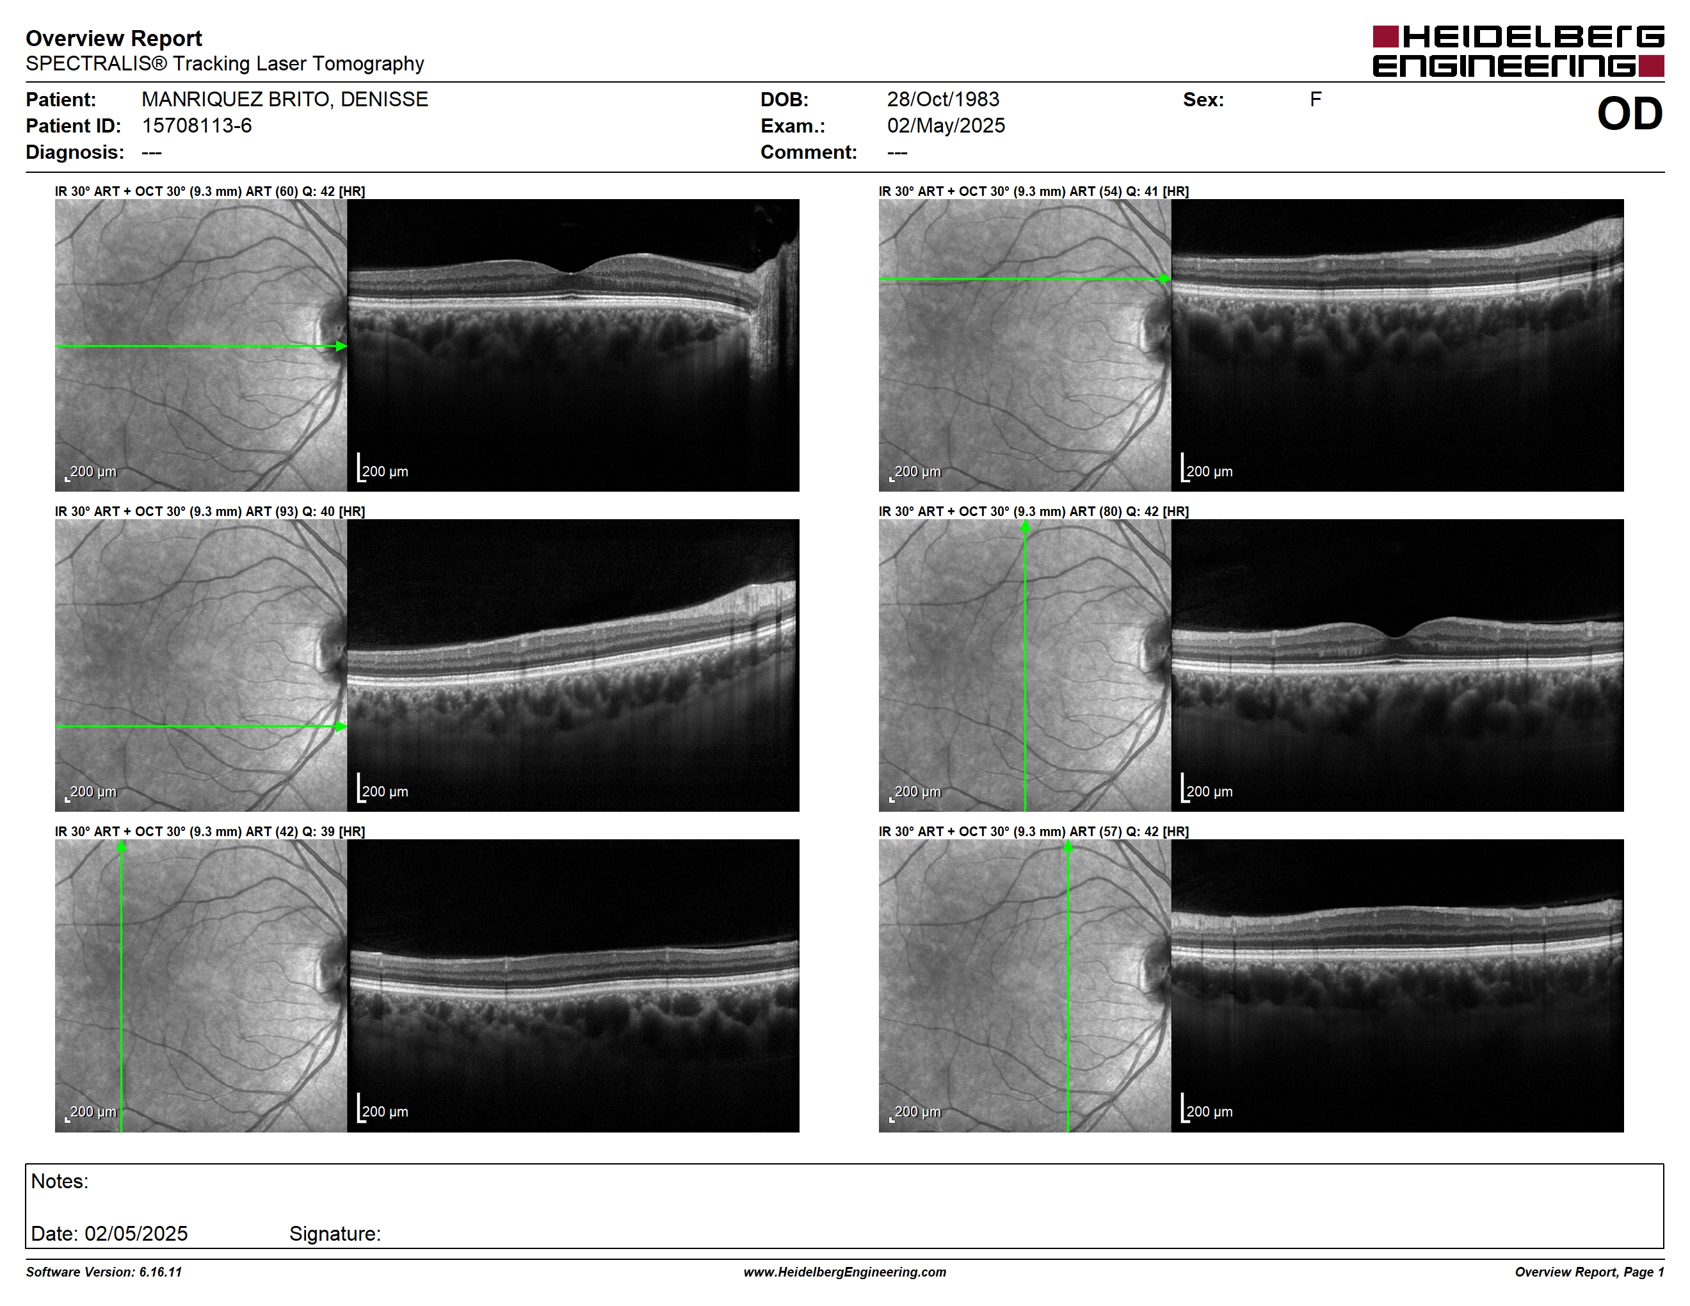Image resolution: width=1690 pixels, height=1306 pixels.
Task: Click the 'Overview Report' title
Action: tap(114, 38)
